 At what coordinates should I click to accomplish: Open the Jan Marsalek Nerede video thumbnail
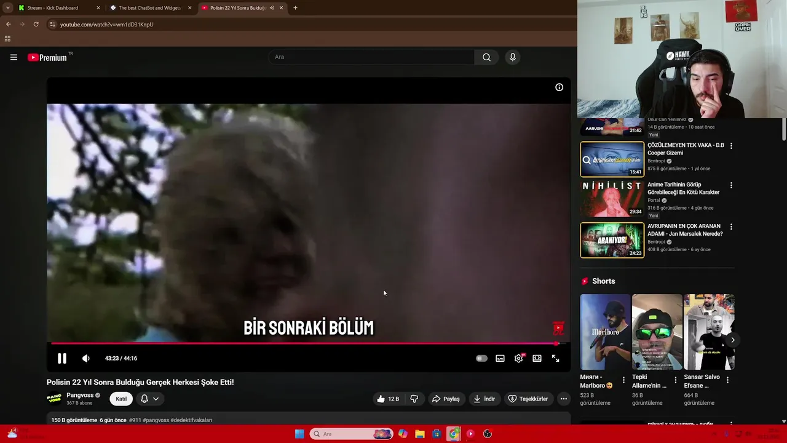click(612, 240)
